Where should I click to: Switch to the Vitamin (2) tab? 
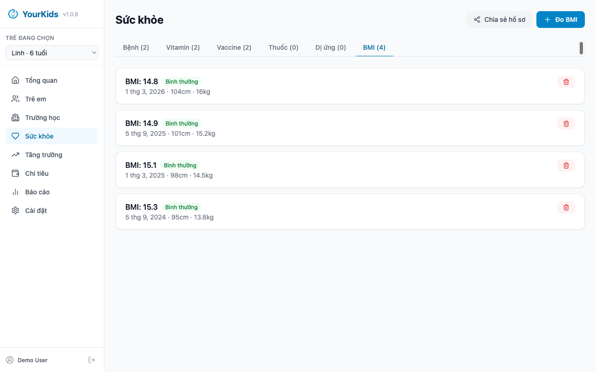pos(183,47)
